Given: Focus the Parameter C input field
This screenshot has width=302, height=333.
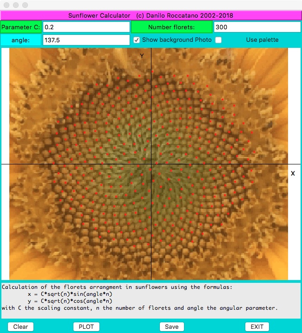Looking at the screenshot, I should click(86, 27).
